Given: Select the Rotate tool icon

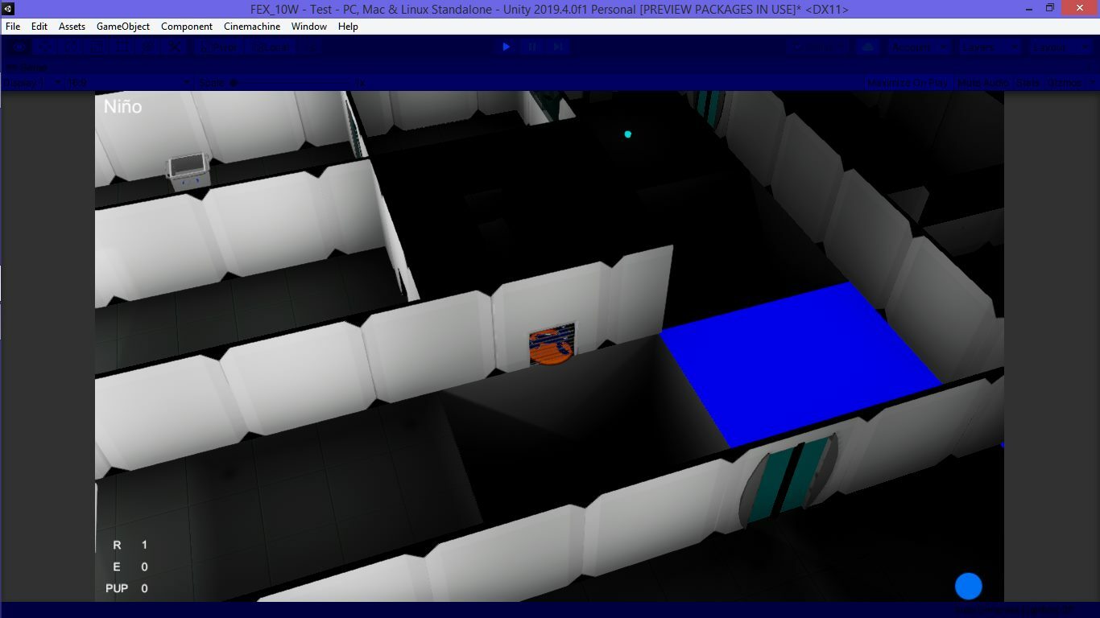Looking at the screenshot, I should [72, 47].
